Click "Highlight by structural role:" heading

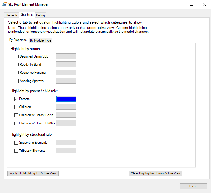(x=31, y=135)
